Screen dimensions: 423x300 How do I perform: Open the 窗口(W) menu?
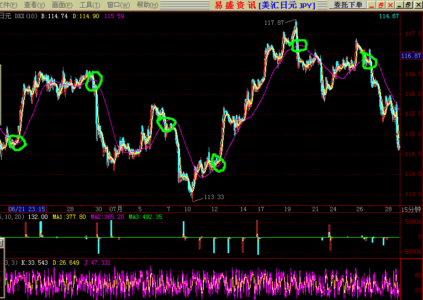tap(118, 5)
